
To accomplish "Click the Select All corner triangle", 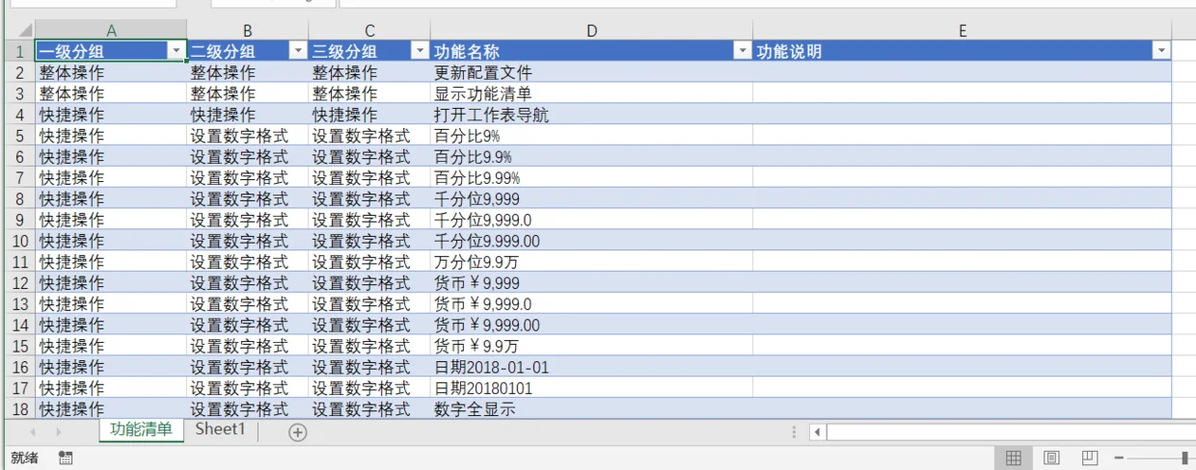I will [25, 32].
